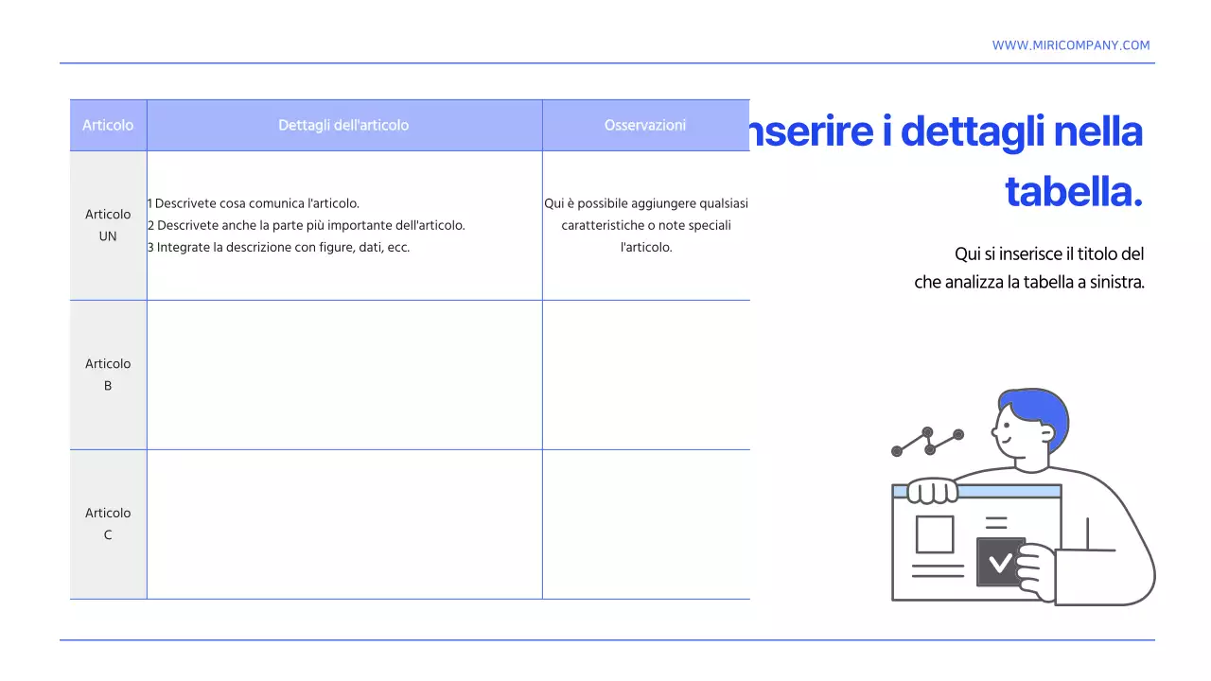Select the connected dots graph above the document
Image resolution: width=1211 pixels, height=681 pixels.
[x=926, y=441]
